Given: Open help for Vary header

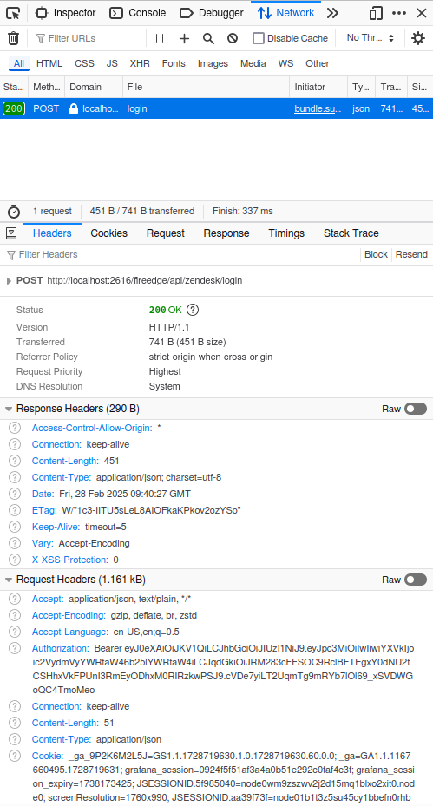Looking at the screenshot, I should (x=15, y=543).
